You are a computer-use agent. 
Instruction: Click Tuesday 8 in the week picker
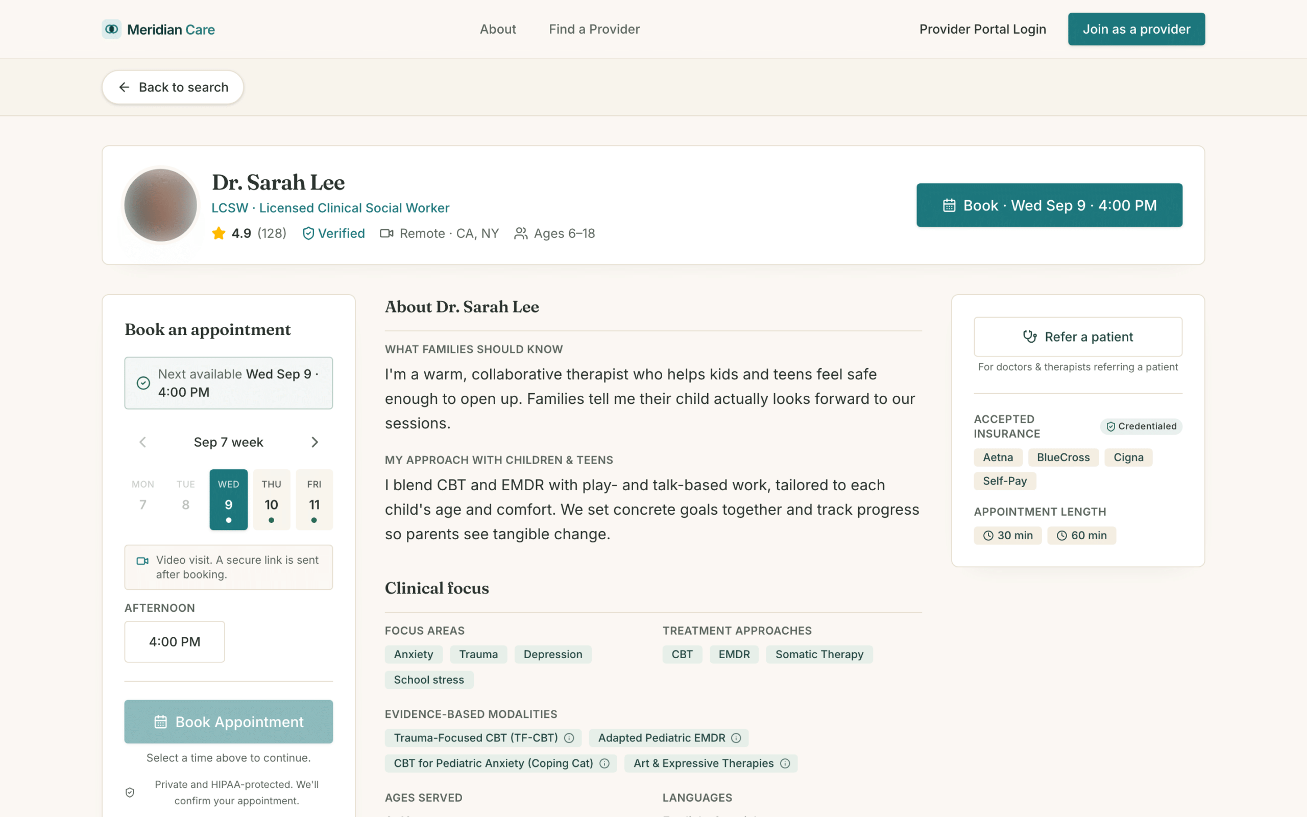pyautogui.click(x=186, y=500)
